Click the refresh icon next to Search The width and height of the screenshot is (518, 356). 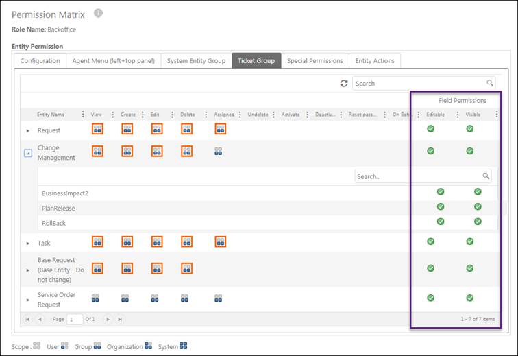pyautogui.click(x=344, y=84)
